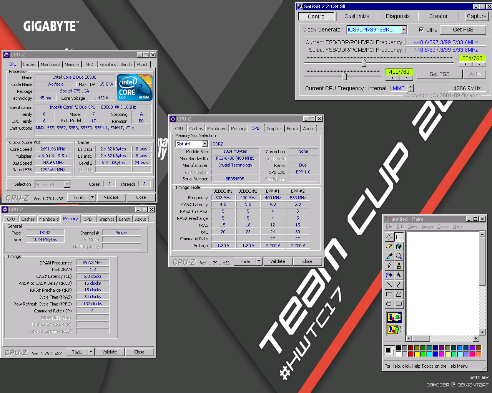Click Paint vertical scrollbar down arrow
Screen dimensions: 492x393
tap(482, 332)
